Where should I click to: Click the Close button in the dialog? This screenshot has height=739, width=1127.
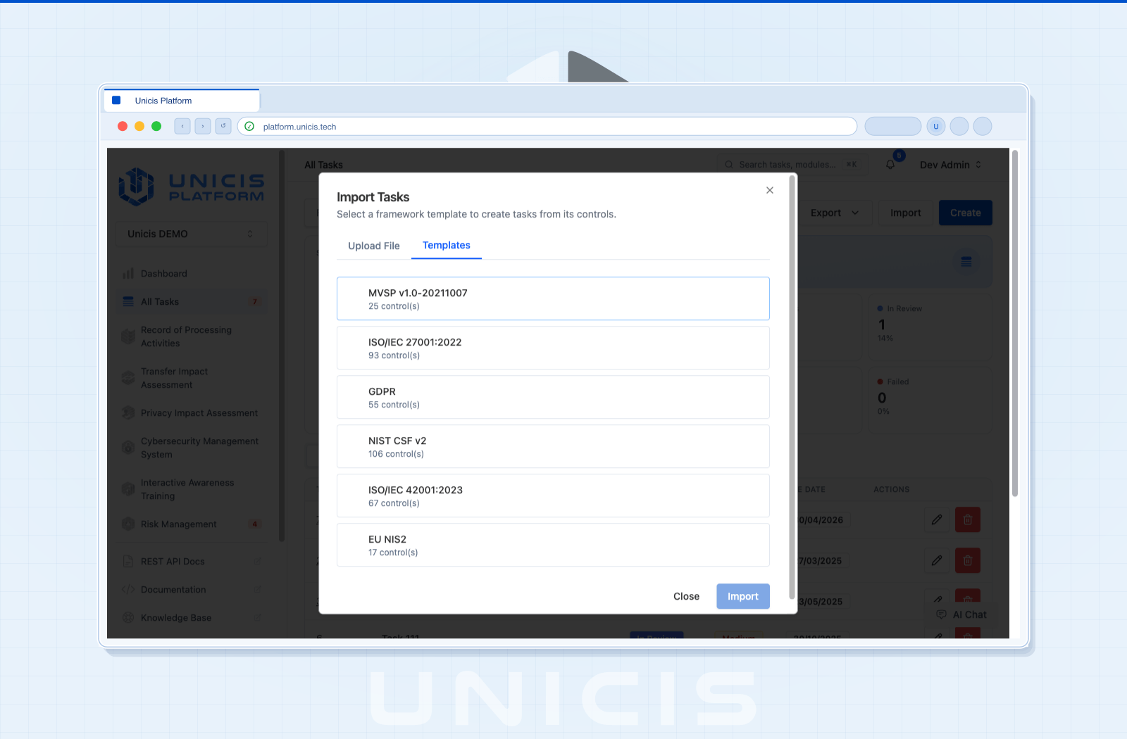686,596
